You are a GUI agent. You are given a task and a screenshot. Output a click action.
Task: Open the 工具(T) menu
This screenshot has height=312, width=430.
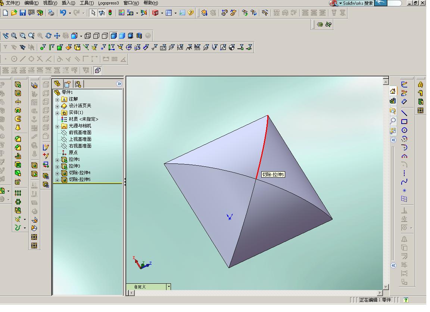click(x=87, y=3)
